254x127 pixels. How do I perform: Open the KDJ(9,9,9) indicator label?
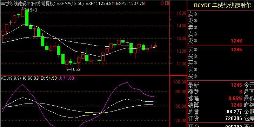click(x=11, y=78)
